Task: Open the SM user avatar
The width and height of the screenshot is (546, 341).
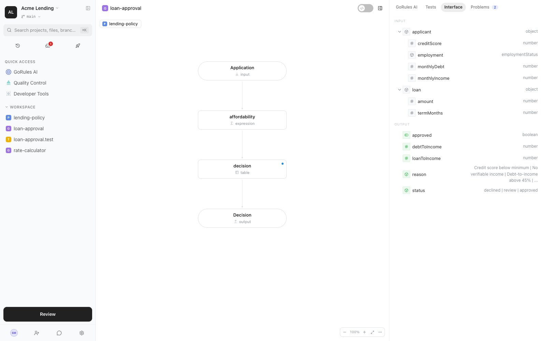Action: [x=14, y=333]
